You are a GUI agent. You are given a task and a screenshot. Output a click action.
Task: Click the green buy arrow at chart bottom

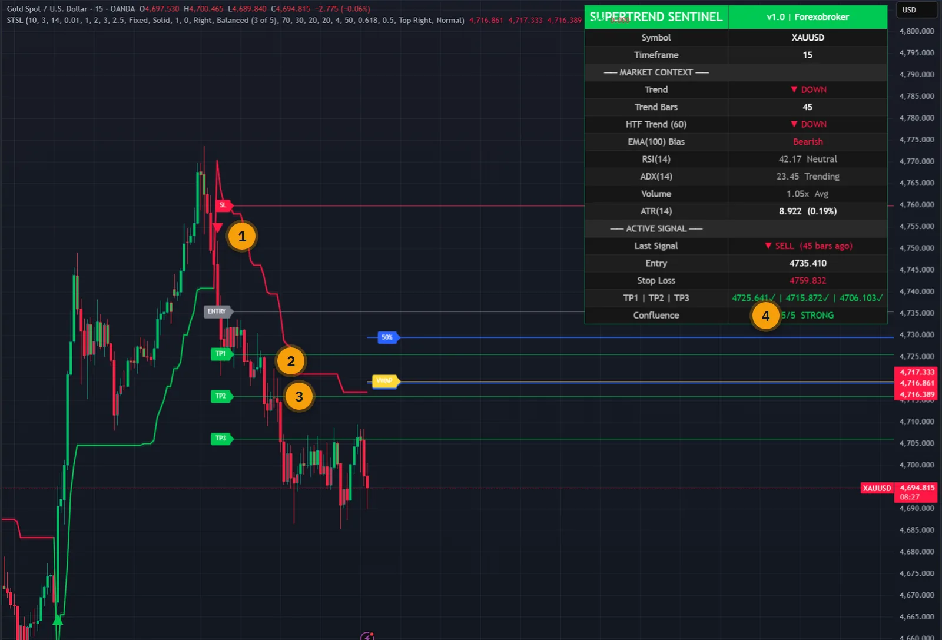(58, 620)
